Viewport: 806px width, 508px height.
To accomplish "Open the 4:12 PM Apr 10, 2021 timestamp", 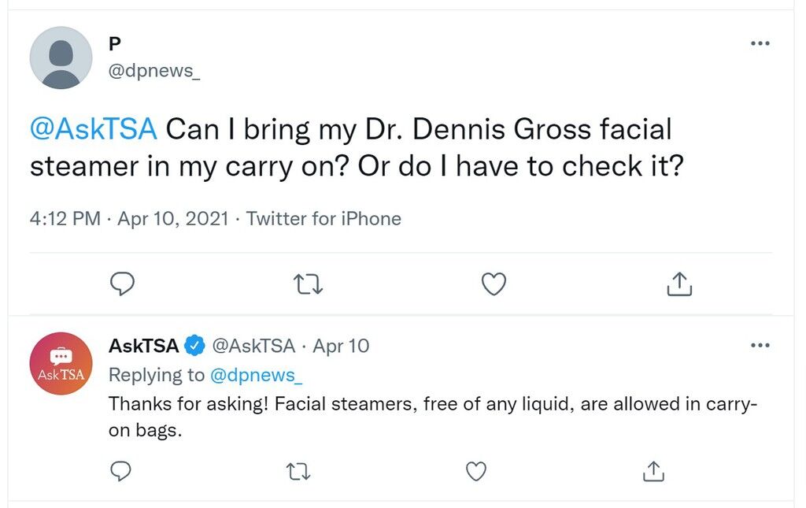I will coord(129,219).
